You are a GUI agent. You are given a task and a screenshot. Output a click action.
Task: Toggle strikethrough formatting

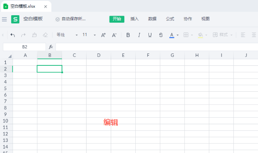pyautogui.click(x=161, y=35)
